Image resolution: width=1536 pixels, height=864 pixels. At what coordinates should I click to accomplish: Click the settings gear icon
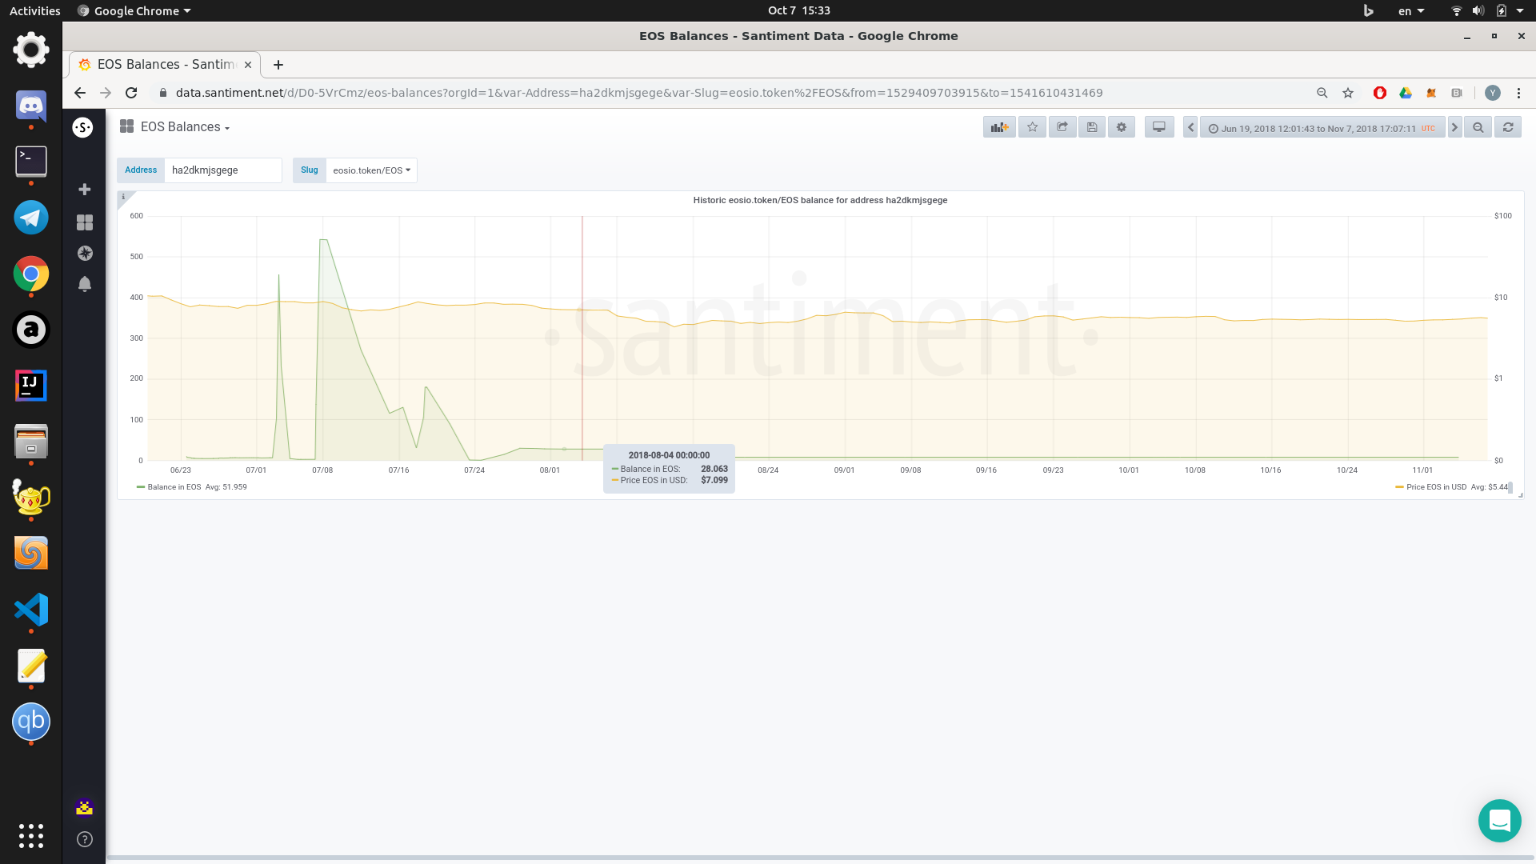click(1122, 126)
